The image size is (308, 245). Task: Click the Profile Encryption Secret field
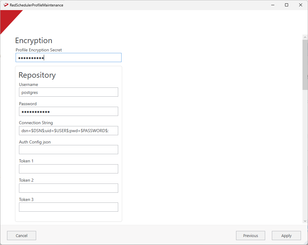point(69,58)
